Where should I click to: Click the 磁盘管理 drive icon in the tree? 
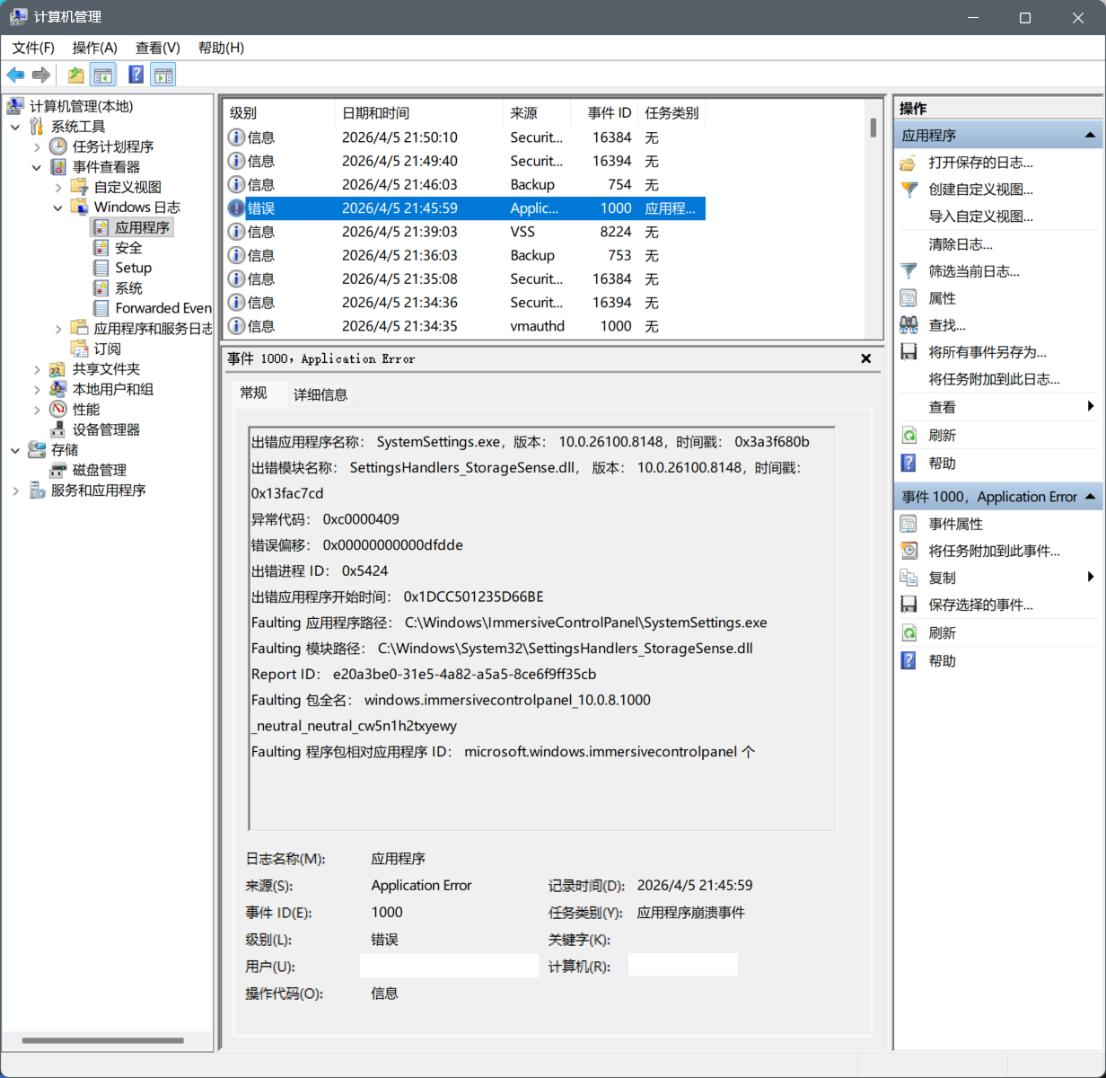[x=58, y=470]
